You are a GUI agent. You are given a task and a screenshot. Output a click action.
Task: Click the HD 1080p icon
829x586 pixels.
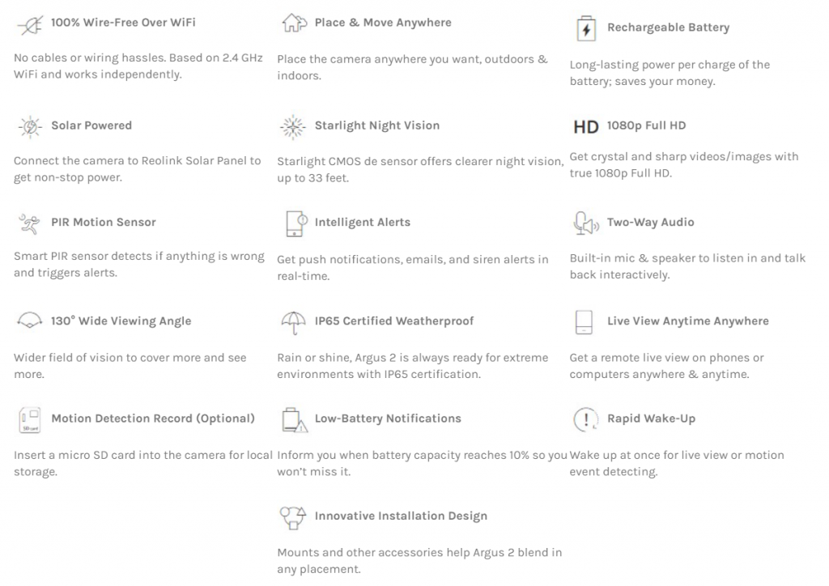(586, 127)
